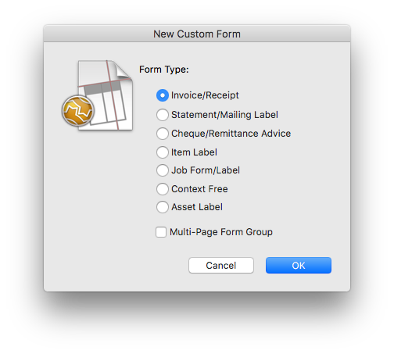394x354 pixels.
Task: Click the 'Context Free' option text
Action: click(199, 189)
